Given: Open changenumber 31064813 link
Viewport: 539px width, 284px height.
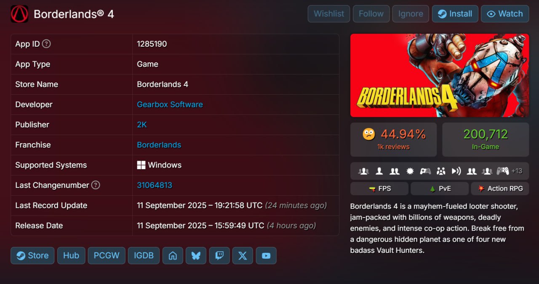Looking at the screenshot, I should (155, 185).
